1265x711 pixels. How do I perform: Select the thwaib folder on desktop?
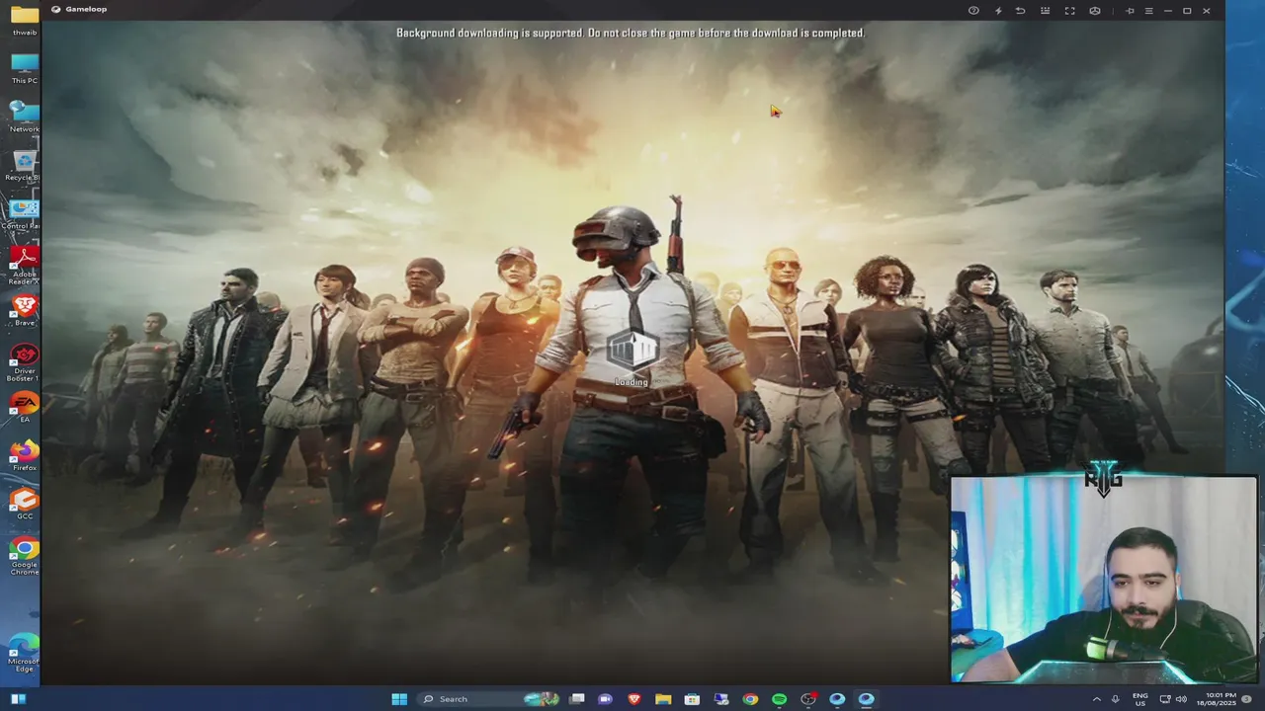24,20
